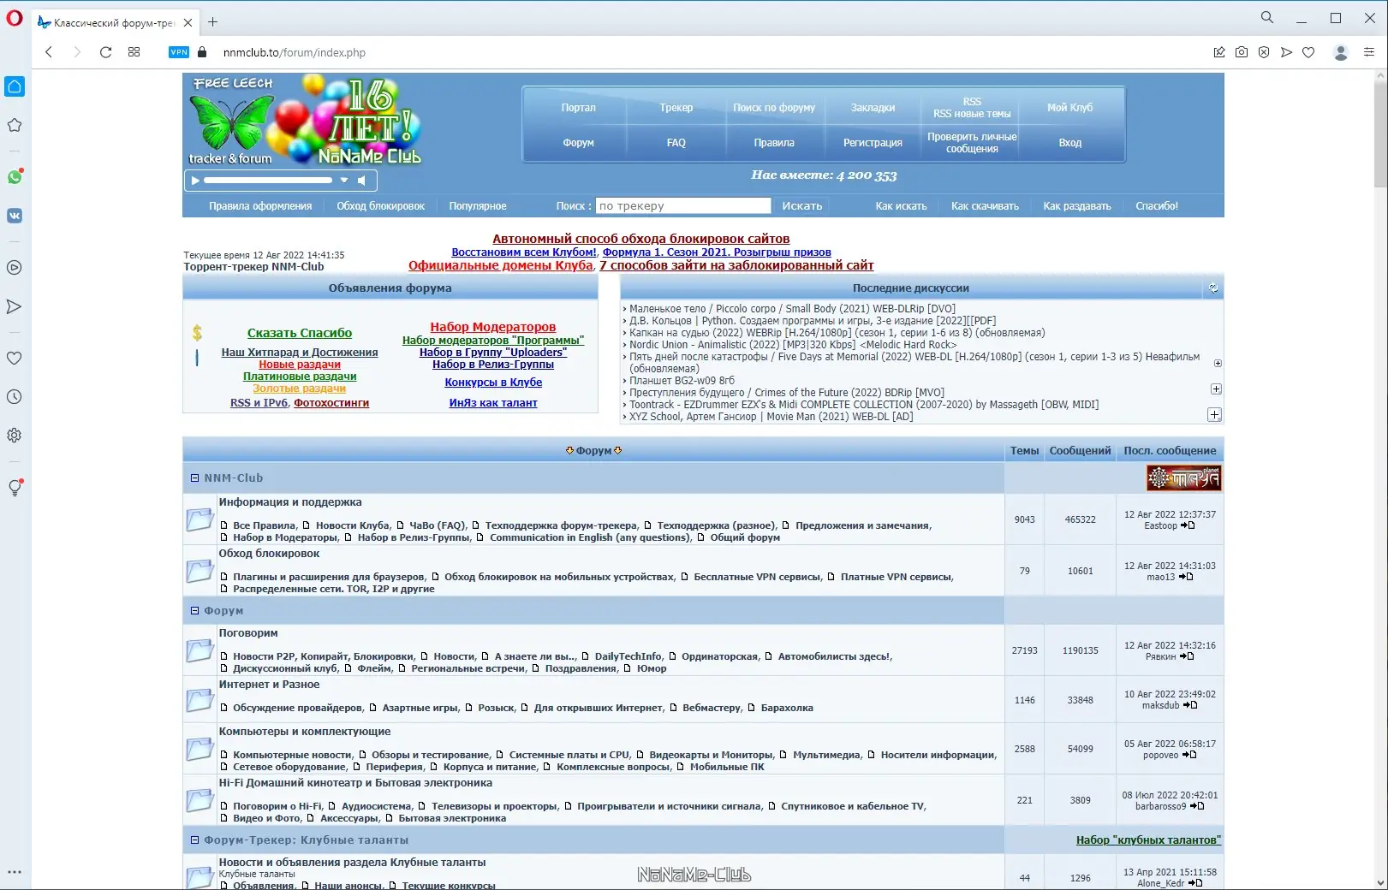Viewport: 1388px width, 890px height.
Task: Collapse Форум-Трекер: Клубные таланты category
Action: 194,840
